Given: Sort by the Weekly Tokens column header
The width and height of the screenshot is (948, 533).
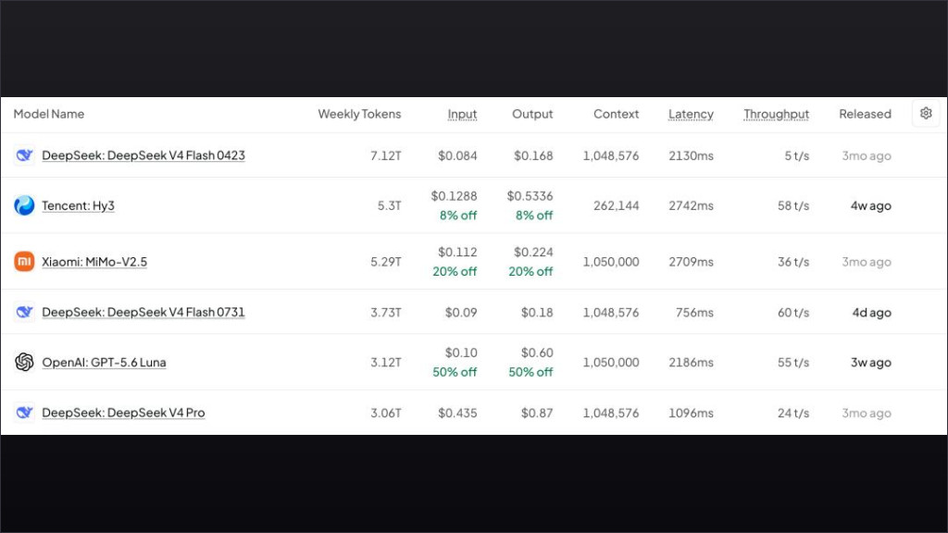Looking at the screenshot, I should (x=359, y=114).
